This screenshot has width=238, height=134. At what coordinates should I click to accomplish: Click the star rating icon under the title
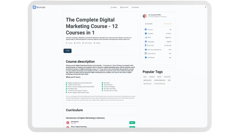tap(75, 43)
